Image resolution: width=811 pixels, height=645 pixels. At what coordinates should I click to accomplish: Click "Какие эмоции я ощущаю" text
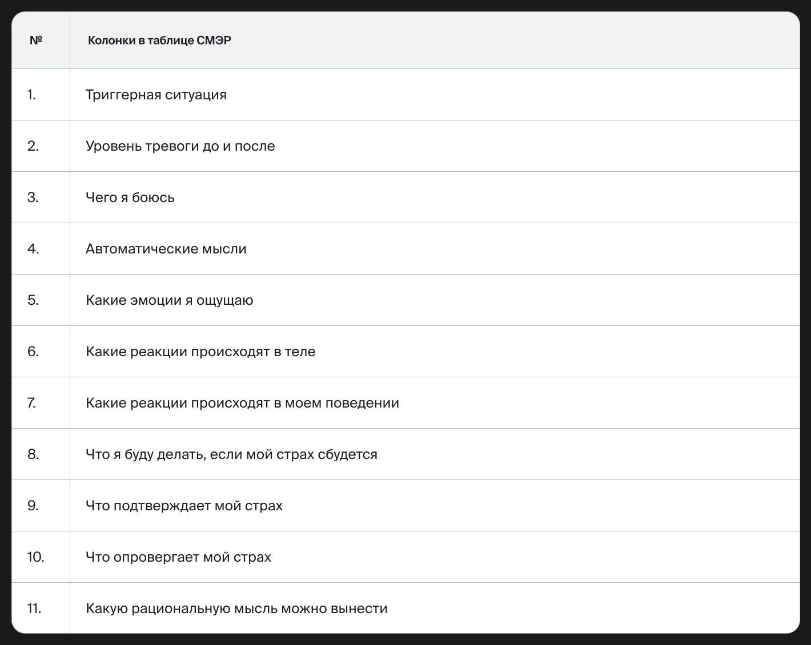coord(169,300)
